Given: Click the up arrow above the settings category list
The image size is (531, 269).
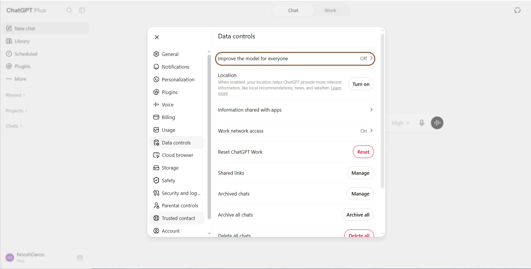Looking at the screenshot, I should click(209, 51).
